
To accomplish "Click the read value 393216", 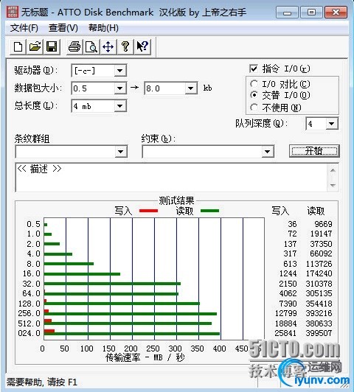I will tap(319, 313).
